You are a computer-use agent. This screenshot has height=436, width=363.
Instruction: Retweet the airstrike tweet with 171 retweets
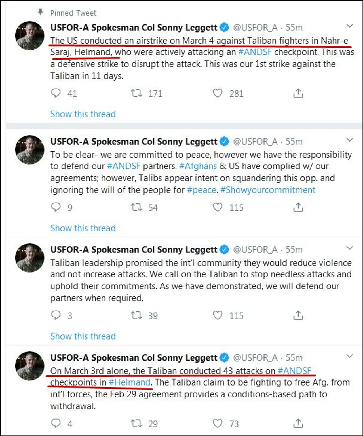pyautogui.click(x=136, y=93)
